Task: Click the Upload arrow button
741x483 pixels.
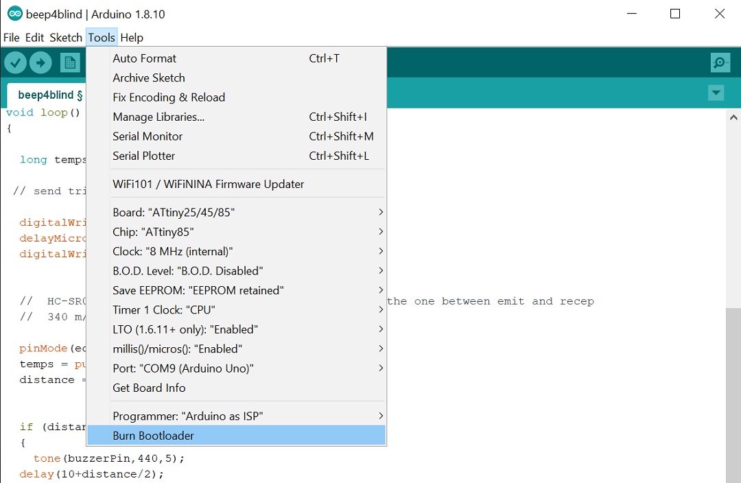Action: (40, 62)
